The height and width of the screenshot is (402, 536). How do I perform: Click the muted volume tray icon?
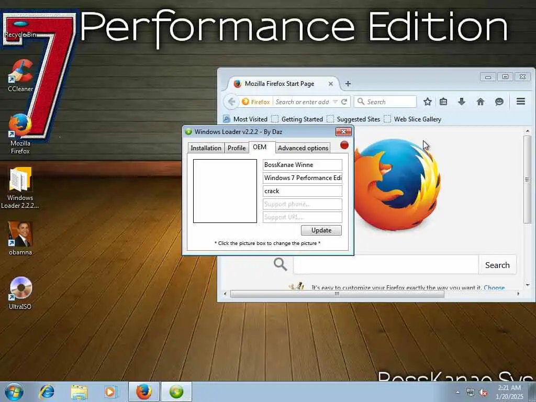coord(483,393)
